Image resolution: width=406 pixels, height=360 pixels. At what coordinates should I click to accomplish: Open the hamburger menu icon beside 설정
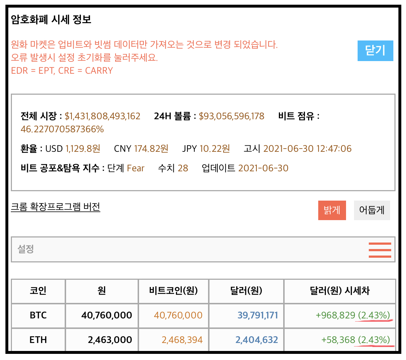(380, 249)
